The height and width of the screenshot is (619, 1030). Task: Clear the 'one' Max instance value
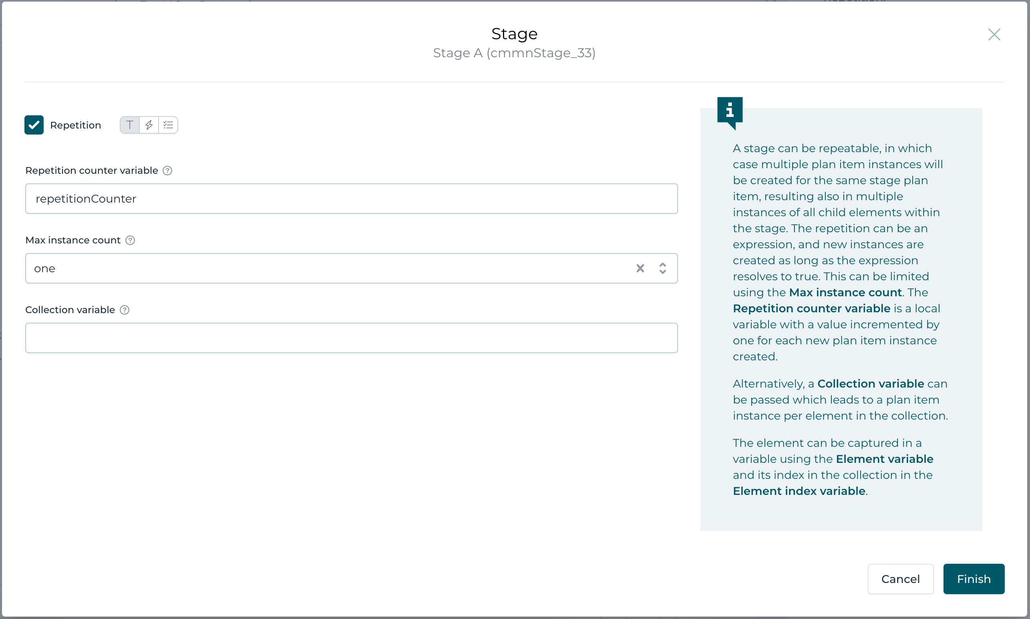640,268
